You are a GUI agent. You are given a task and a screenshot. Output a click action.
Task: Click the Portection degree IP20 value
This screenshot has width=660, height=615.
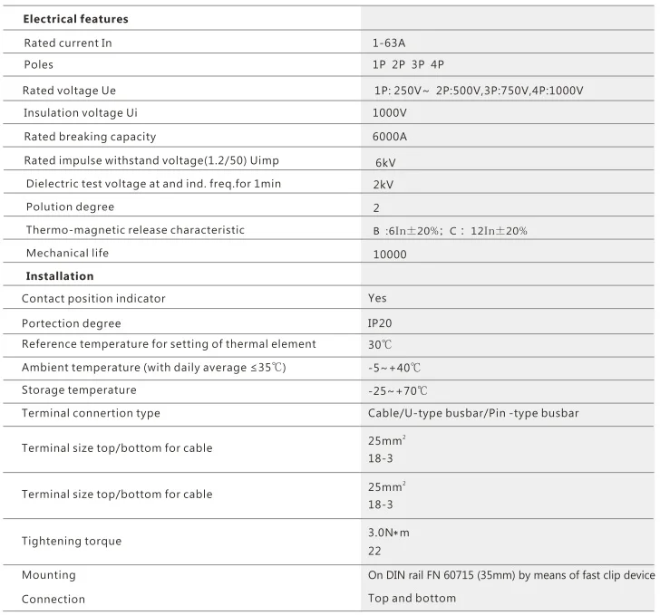(x=380, y=323)
